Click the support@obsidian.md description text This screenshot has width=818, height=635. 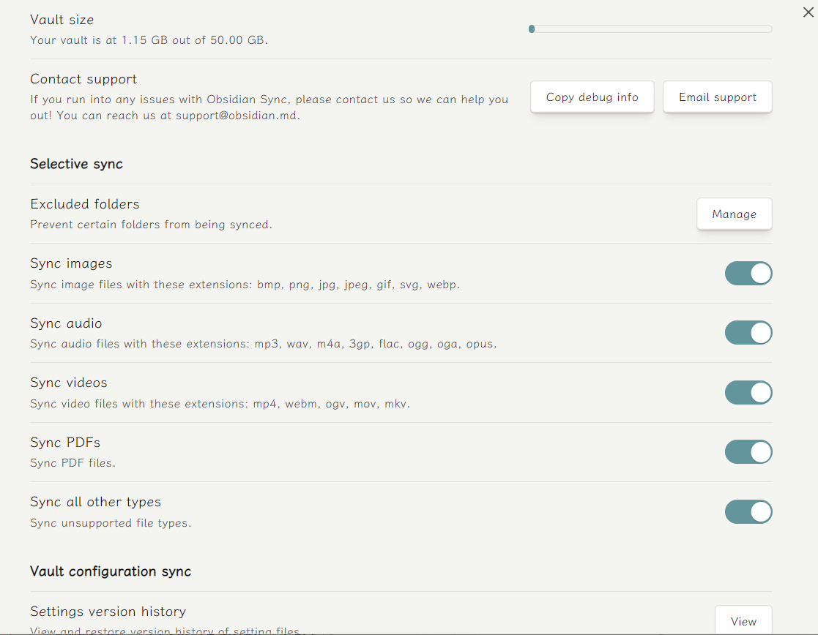tap(269, 108)
